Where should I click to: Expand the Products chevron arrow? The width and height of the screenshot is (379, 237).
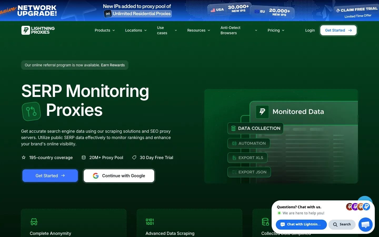114,30
